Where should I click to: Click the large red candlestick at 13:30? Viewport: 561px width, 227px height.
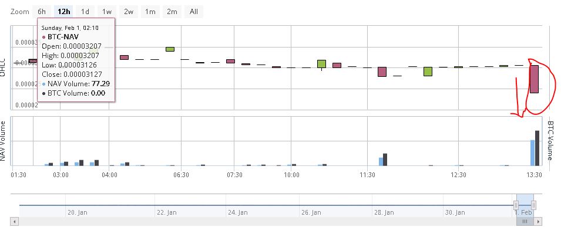(534, 79)
